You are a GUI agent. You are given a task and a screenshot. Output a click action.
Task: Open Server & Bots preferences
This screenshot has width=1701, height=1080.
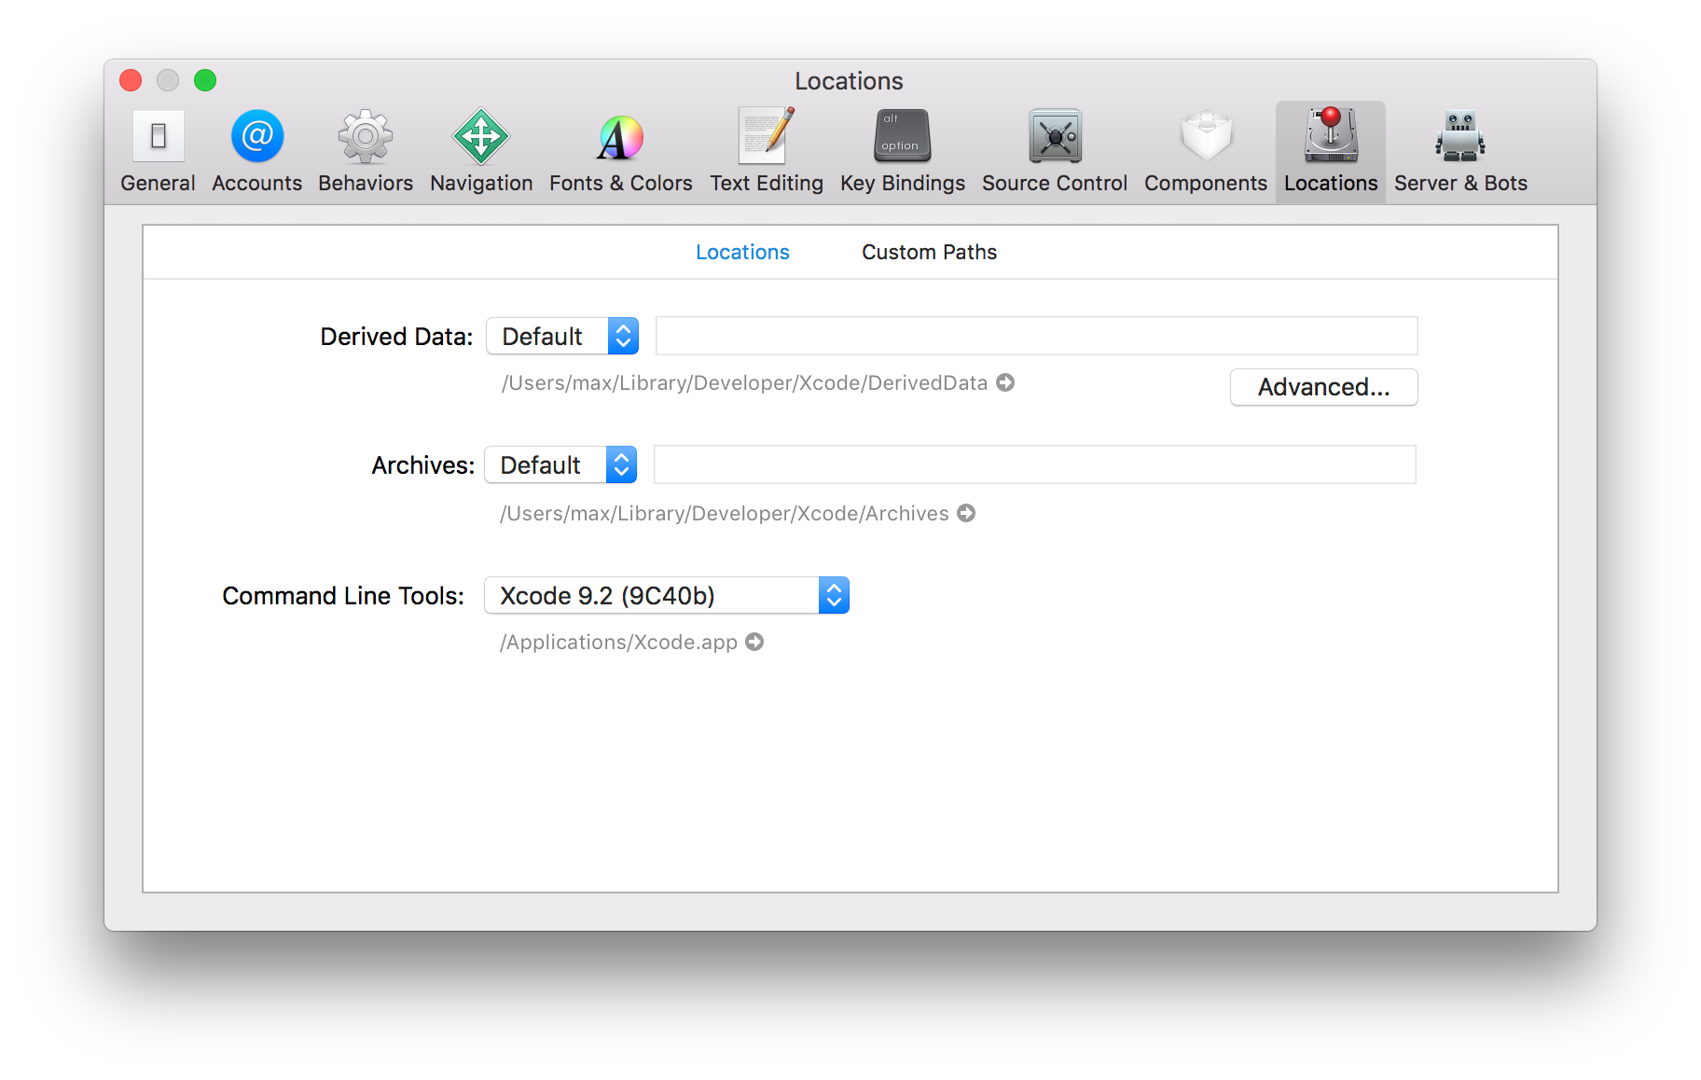point(1459,151)
